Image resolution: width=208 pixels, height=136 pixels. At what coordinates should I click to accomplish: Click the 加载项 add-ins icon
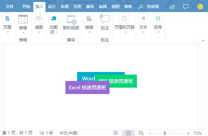(53, 18)
